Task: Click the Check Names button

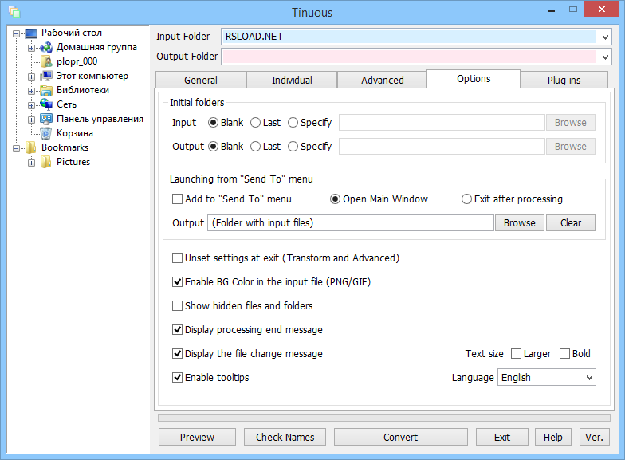Action: tap(285, 437)
